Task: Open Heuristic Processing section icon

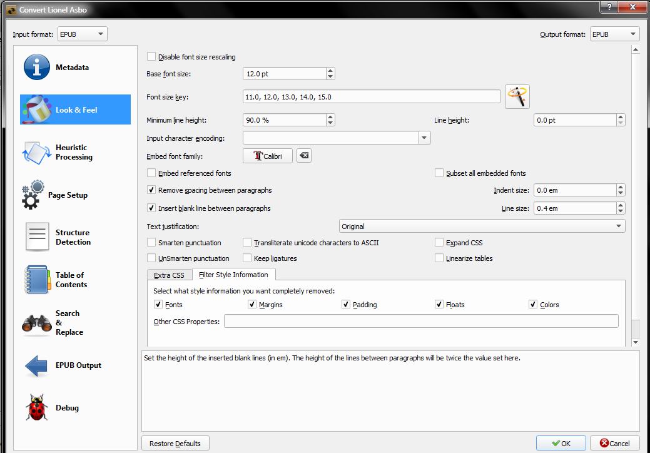Action: coord(36,153)
